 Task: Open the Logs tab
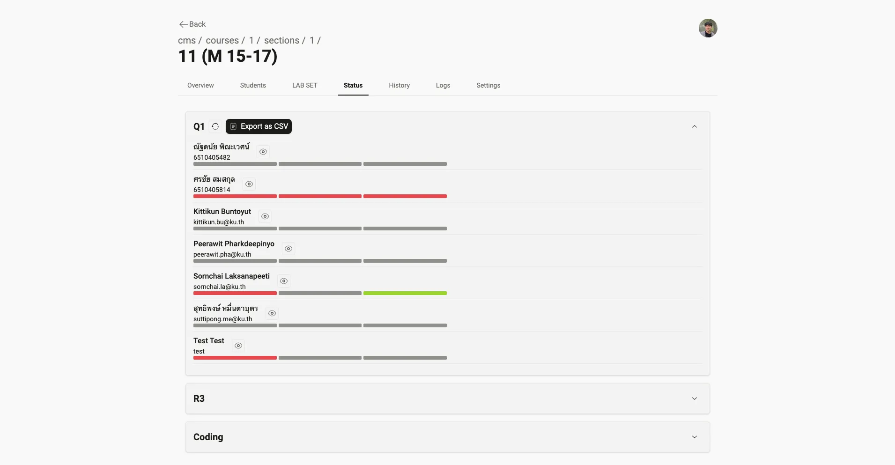[x=443, y=85]
